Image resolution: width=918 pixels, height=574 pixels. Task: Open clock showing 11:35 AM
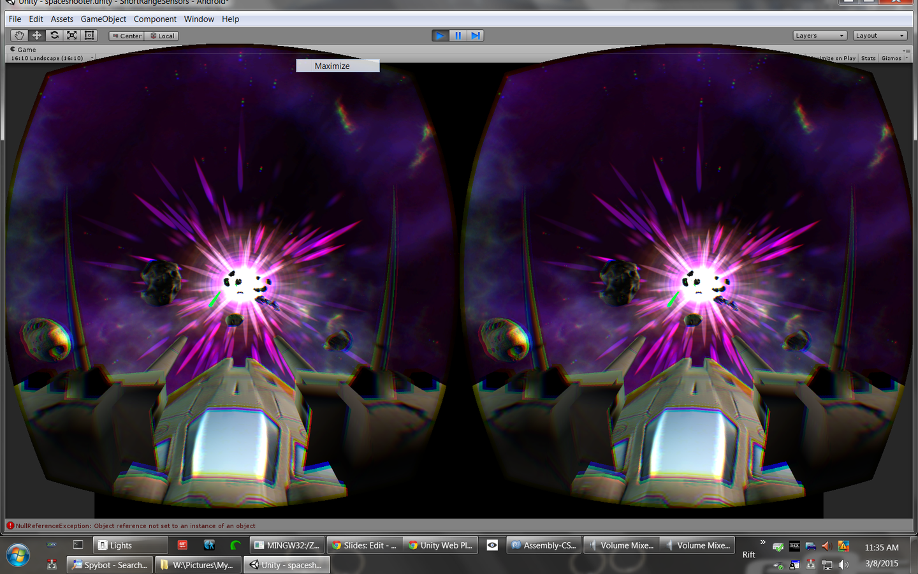(x=882, y=547)
